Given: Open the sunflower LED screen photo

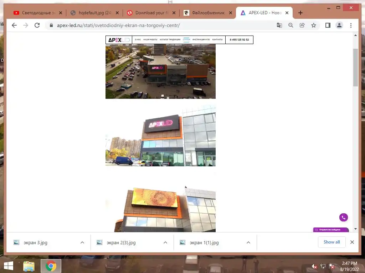Looking at the screenshot, I should tap(160, 210).
